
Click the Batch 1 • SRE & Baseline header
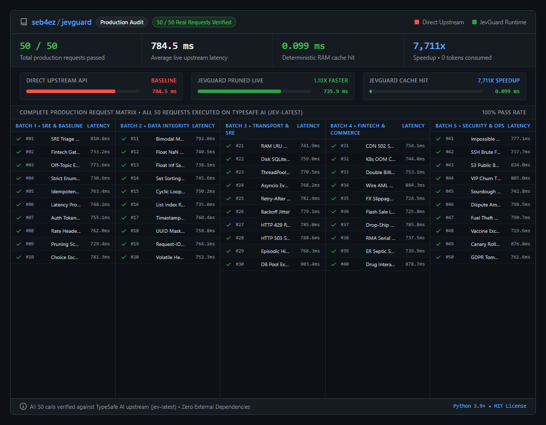[49, 126]
